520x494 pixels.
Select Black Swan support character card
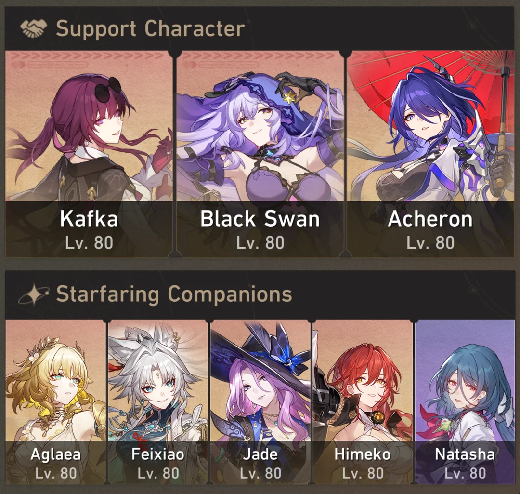260,154
